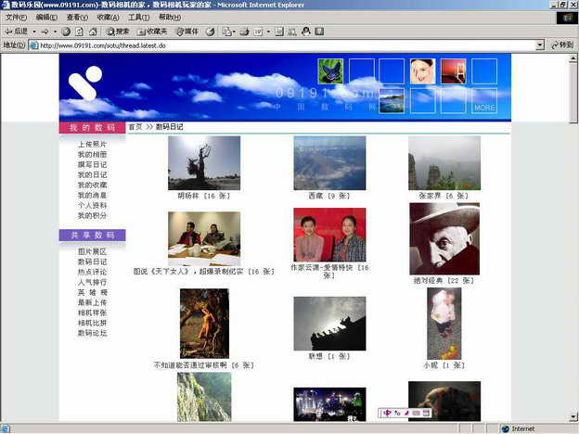This screenshot has width=579, height=434.
Task: Click the 首页 breadcrumb link
Action: coord(135,127)
